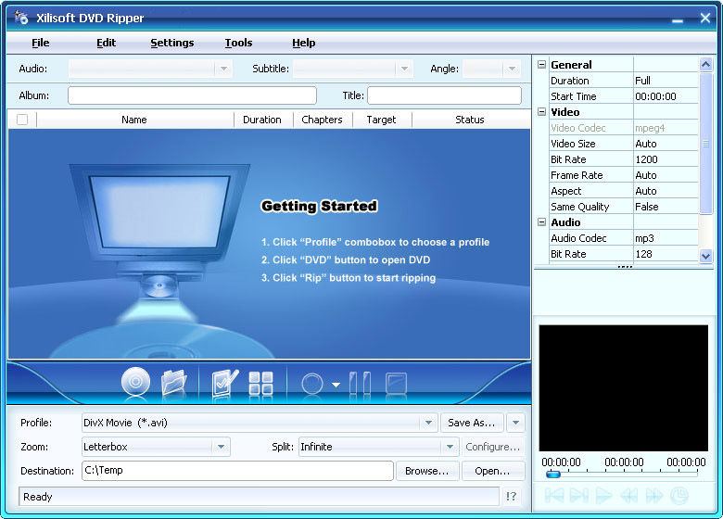Viewport: 723px width, 519px height.
Task: Open the arrow menu beside Save As
Action: point(515,423)
